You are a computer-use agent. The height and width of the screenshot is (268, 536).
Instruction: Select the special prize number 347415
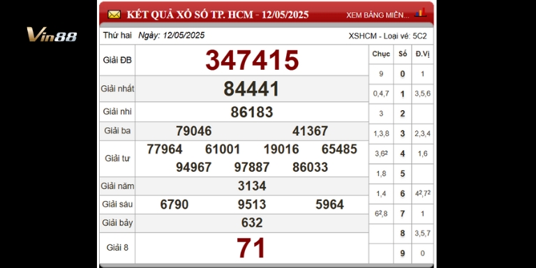coord(252,60)
